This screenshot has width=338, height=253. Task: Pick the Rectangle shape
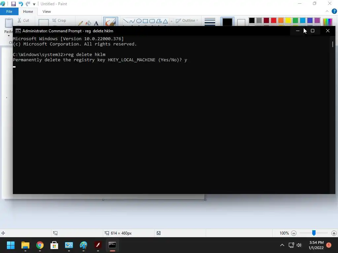tap(146, 21)
